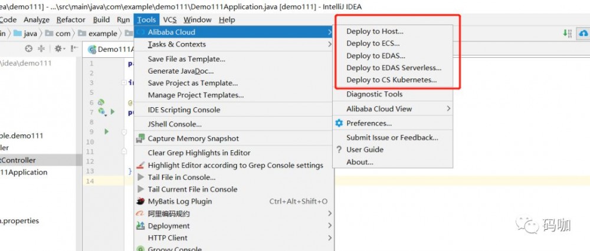
Task: Click the Alibaba Cloud toolbar icon
Action: coord(584,34)
